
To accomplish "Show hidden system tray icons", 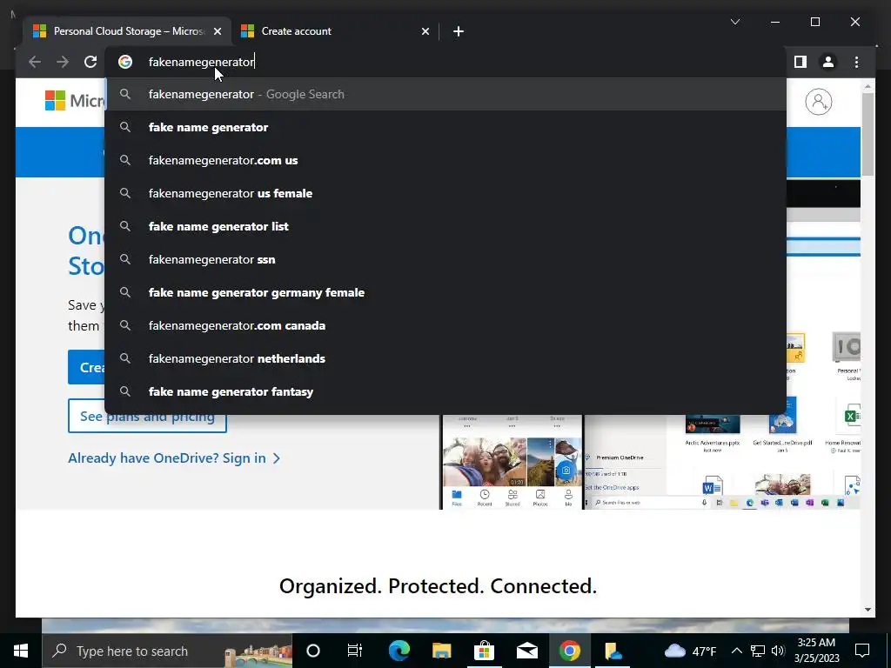I will [x=736, y=651].
